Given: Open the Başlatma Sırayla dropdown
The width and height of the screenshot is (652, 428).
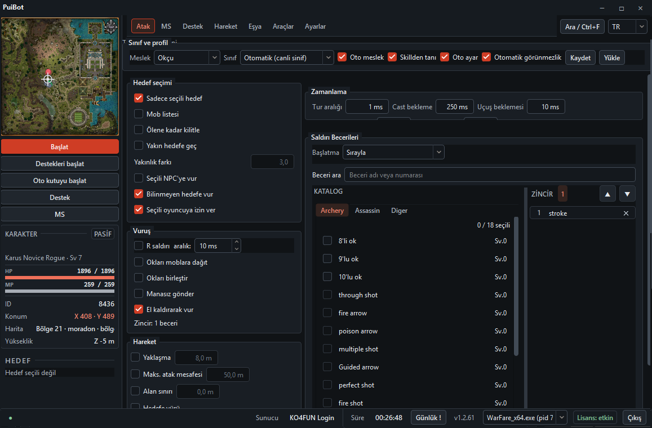Looking at the screenshot, I should 393,152.
